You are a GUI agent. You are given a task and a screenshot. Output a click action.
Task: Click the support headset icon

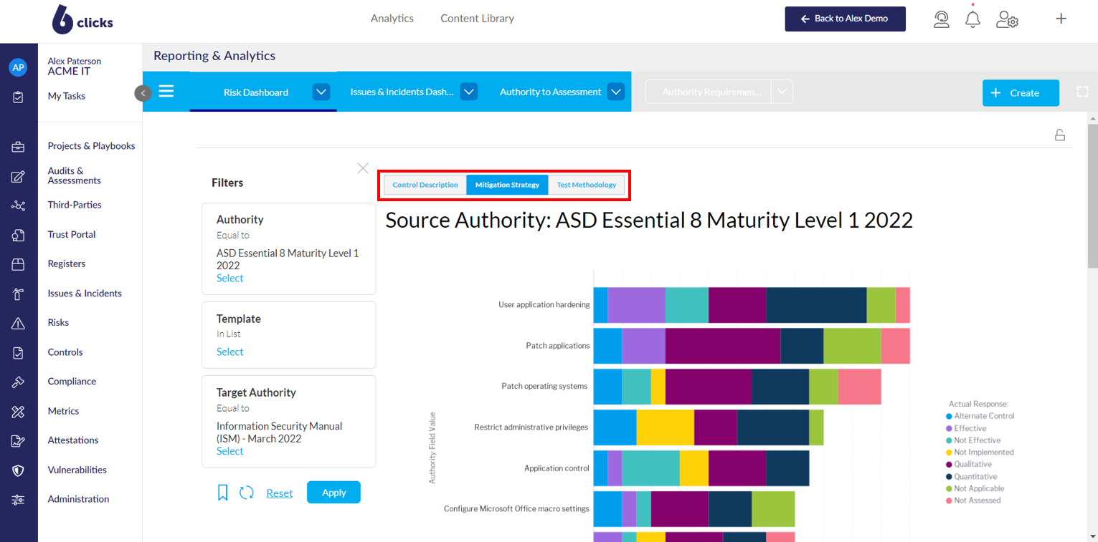click(x=942, y=19)
